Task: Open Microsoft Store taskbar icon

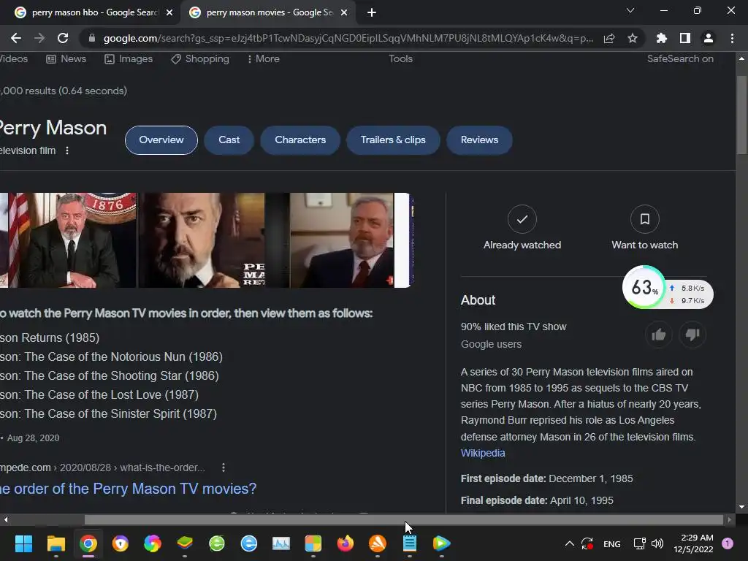Action: point(313,543)
